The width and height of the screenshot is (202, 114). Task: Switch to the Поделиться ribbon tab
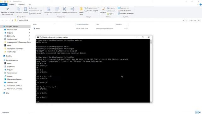coord(21,4)
